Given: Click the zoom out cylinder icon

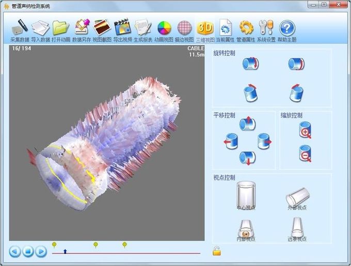Looking at the screenshot, I should click(x=305, y=153).
